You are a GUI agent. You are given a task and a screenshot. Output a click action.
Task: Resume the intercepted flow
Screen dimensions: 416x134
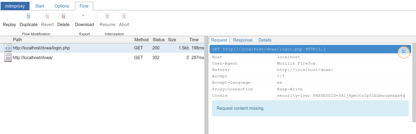107,16
